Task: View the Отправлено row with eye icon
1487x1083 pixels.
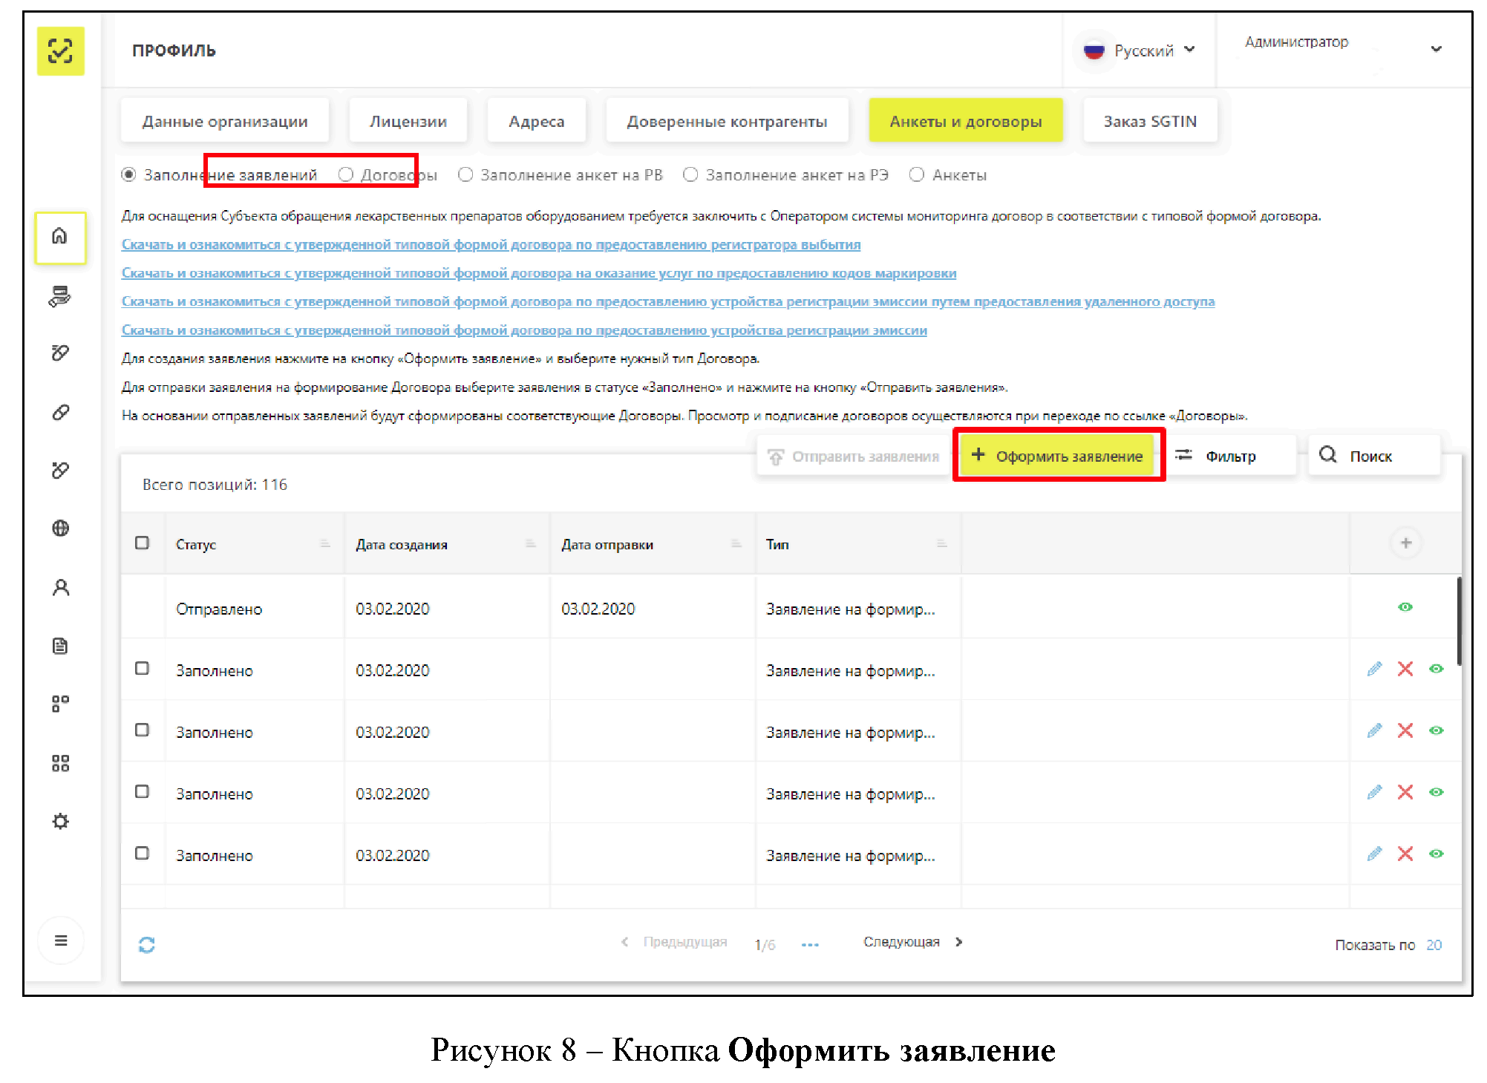Action: (1405, 607)
